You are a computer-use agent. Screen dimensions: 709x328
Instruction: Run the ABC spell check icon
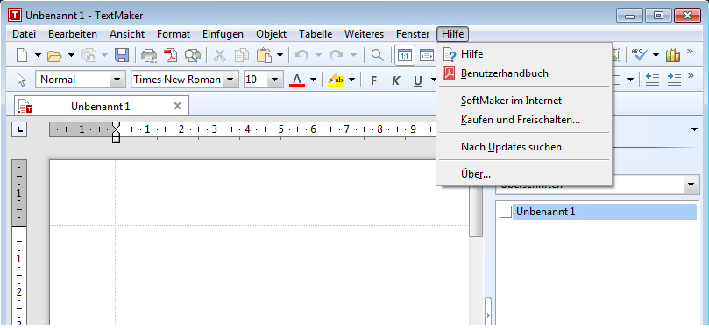(640, 55)
